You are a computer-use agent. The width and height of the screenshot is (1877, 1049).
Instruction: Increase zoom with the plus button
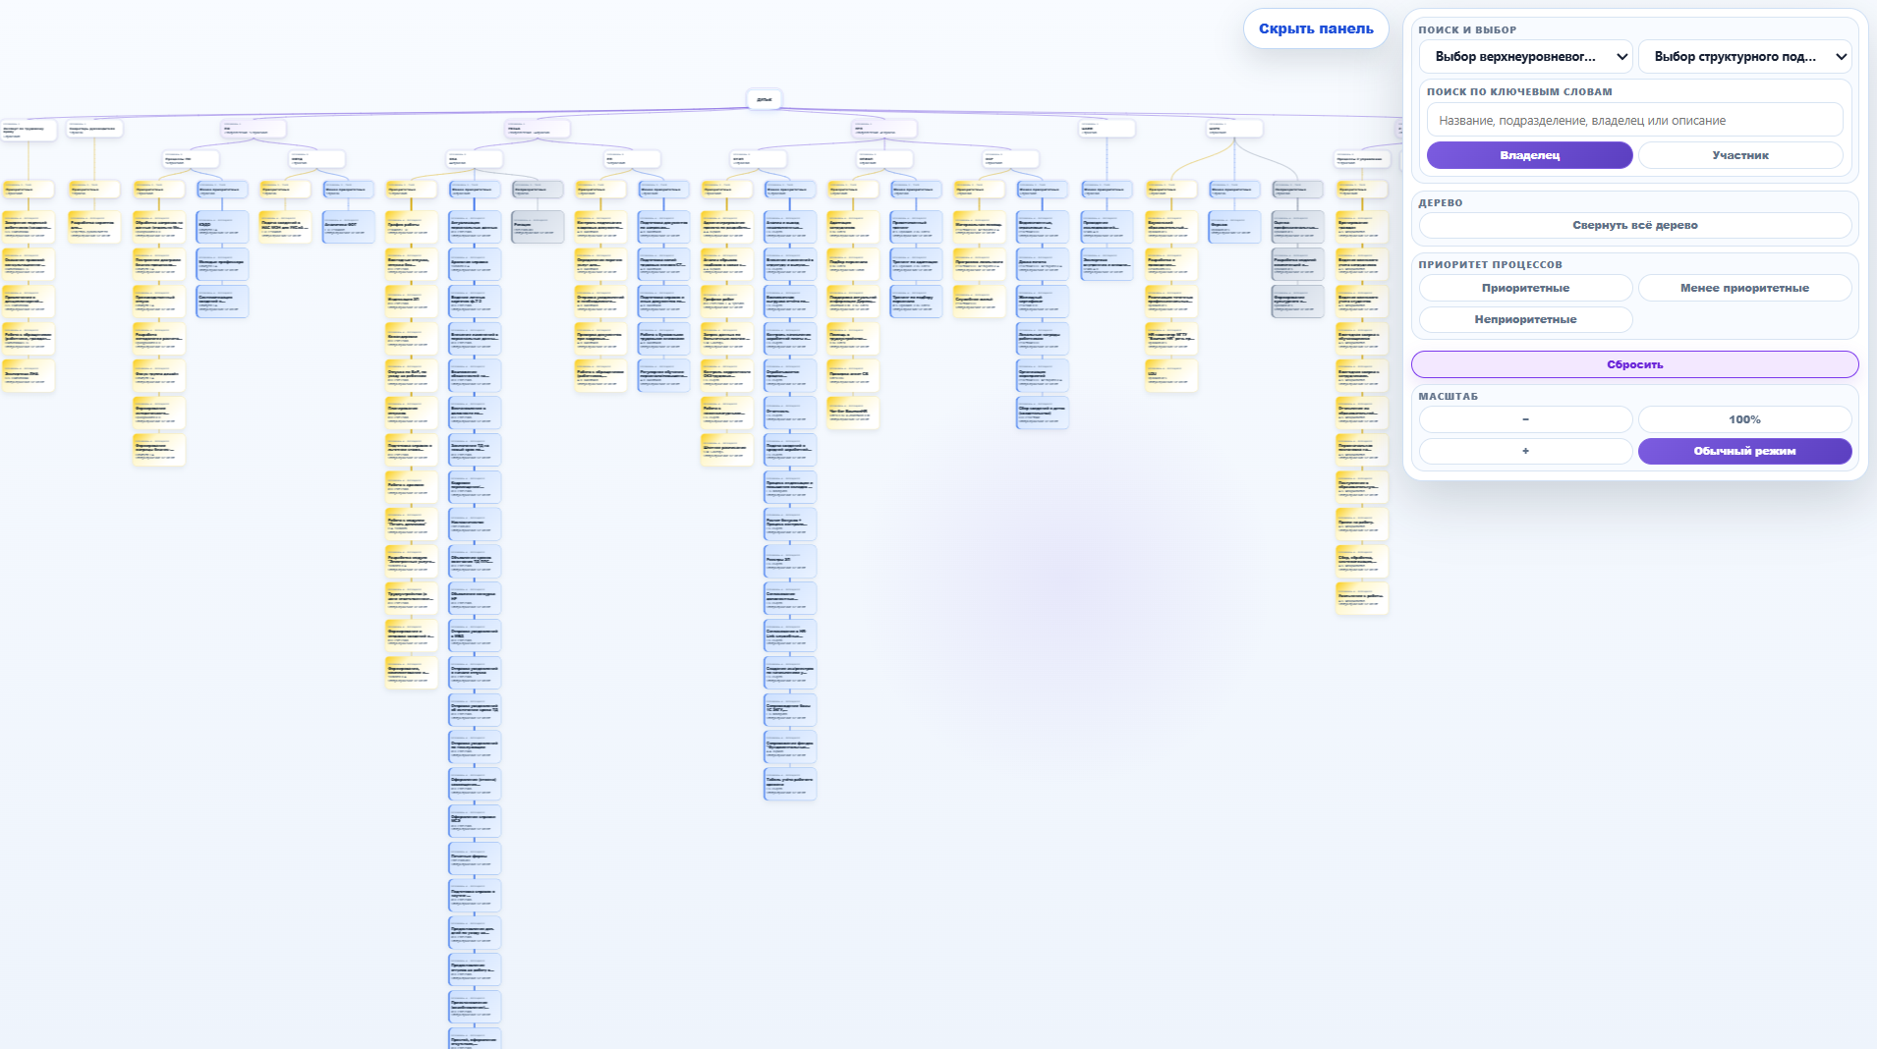(1525, 451)
